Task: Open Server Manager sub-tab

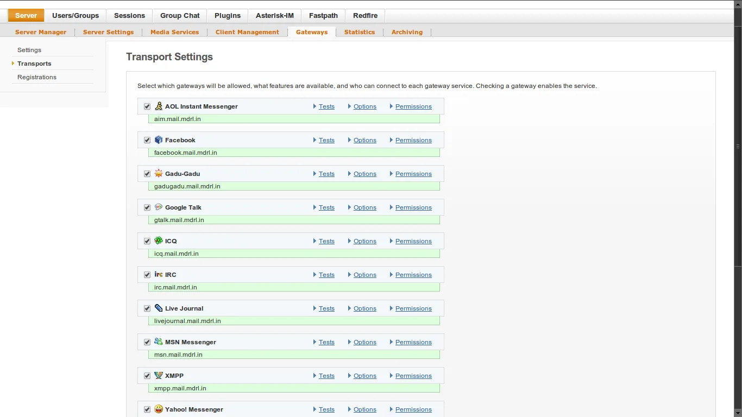Action: click(x=41, y=32)
